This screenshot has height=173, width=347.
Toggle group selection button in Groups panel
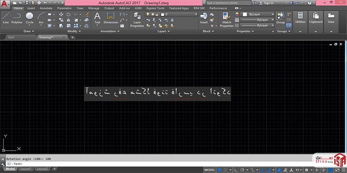(289, 25)
